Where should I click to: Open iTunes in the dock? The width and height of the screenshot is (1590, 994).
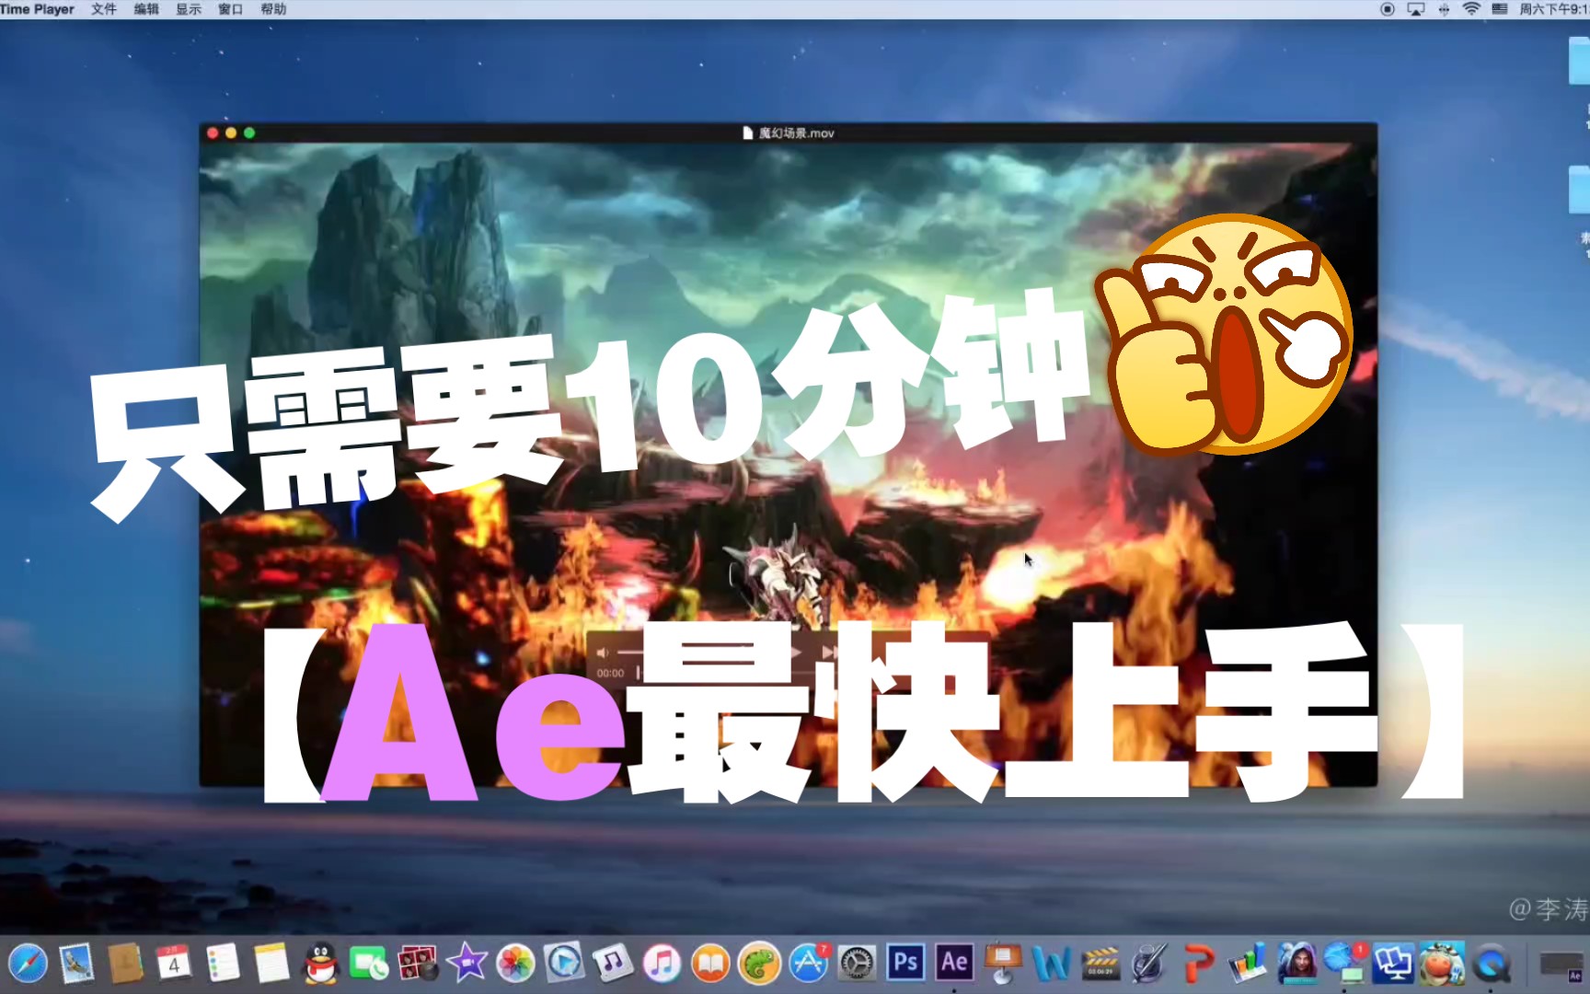coord(662,964)
